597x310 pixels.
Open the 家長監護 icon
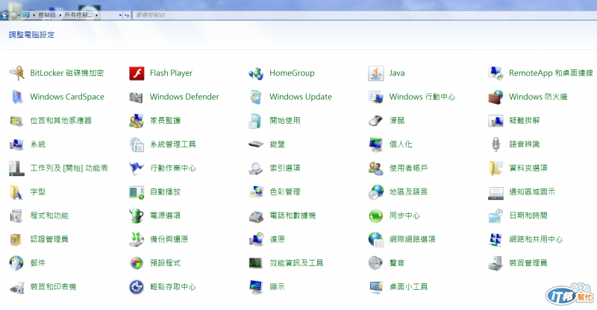click(137, 121)
